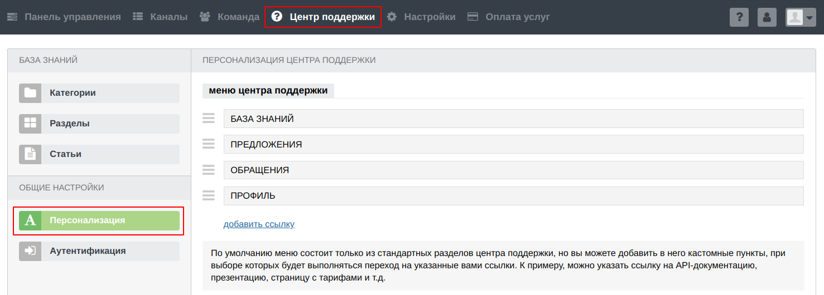Open the Настройки menu with gear
824x295 pixels.
pyautogui.click(x=421, y=17)
